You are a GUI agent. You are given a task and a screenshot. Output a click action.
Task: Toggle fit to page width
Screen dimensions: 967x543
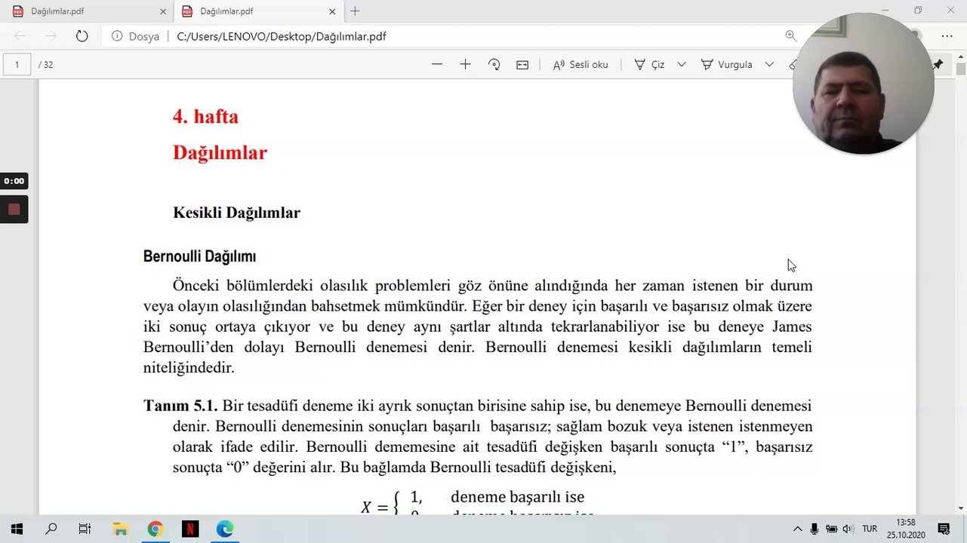pos(522,65)
